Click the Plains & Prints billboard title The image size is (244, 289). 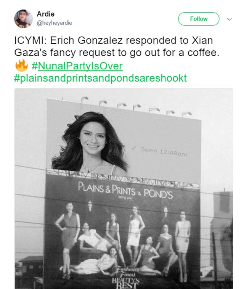(107, 189)
